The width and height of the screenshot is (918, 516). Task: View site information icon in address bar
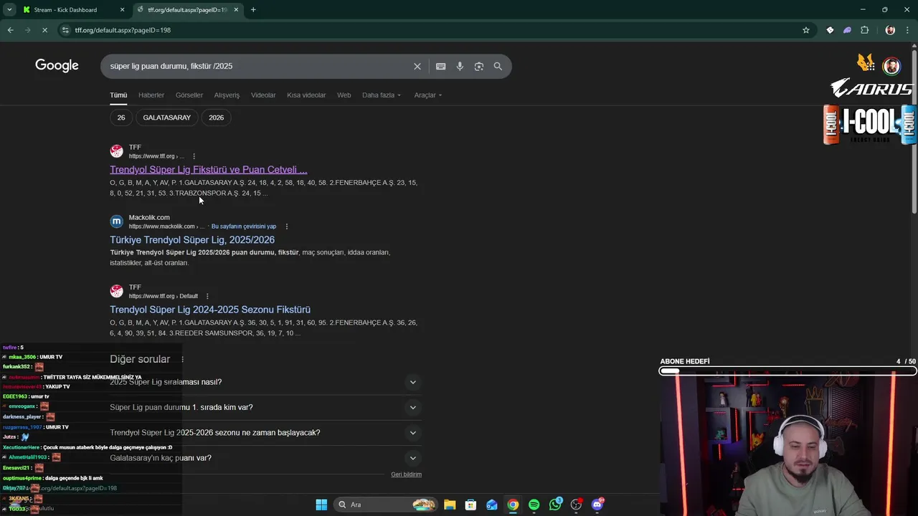[65, 30]
